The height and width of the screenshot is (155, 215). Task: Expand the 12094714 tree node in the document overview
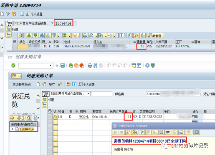13,129
